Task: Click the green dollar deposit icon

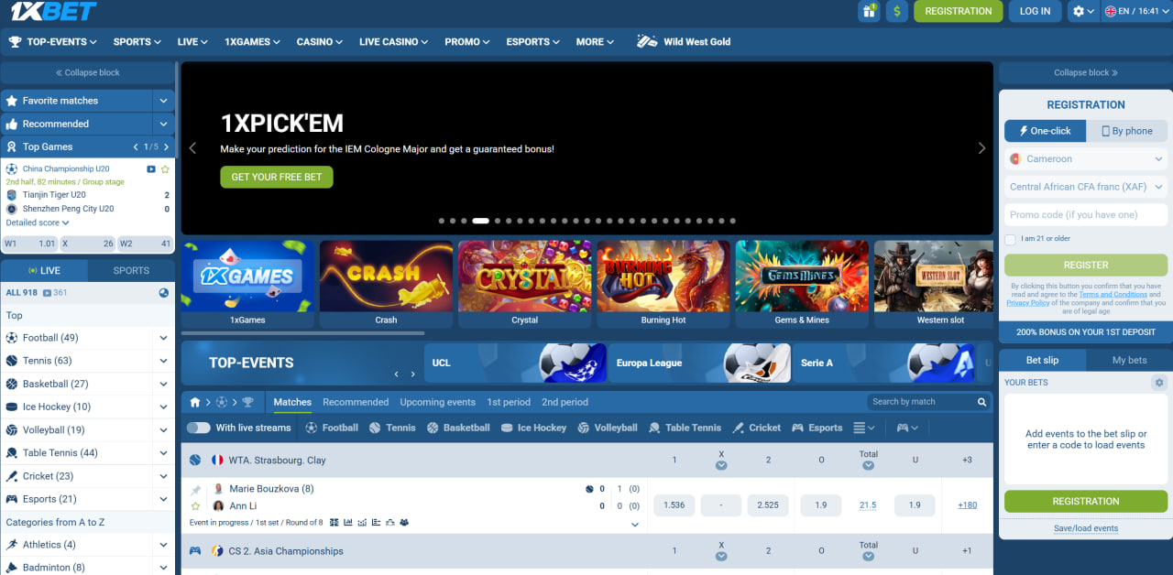Action: pos(897,11)
